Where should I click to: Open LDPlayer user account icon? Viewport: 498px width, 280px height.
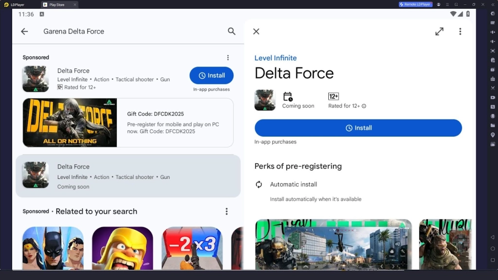pos(439,4)
